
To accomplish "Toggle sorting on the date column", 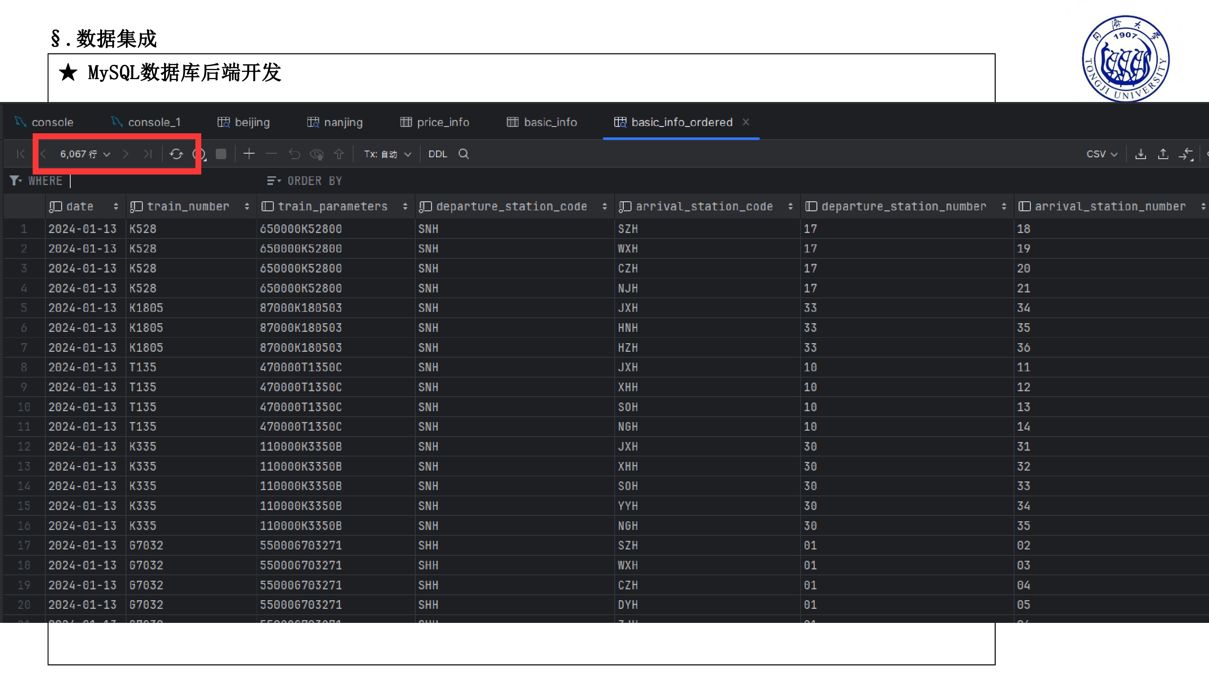I will coord(116,206).
